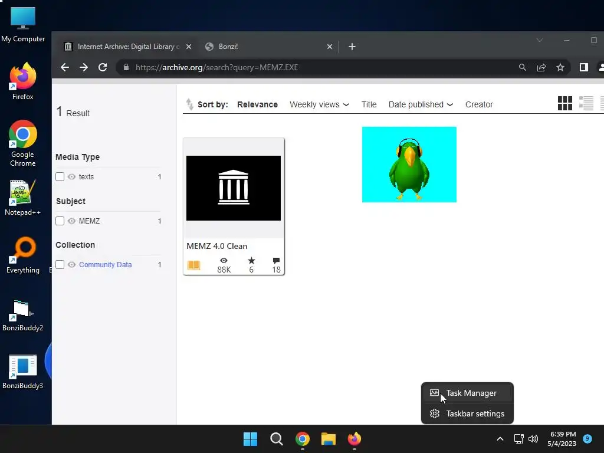The width and height of the screenshot is (604, 453).
Task: Switch to extended list view
Action: coord(586,103)
